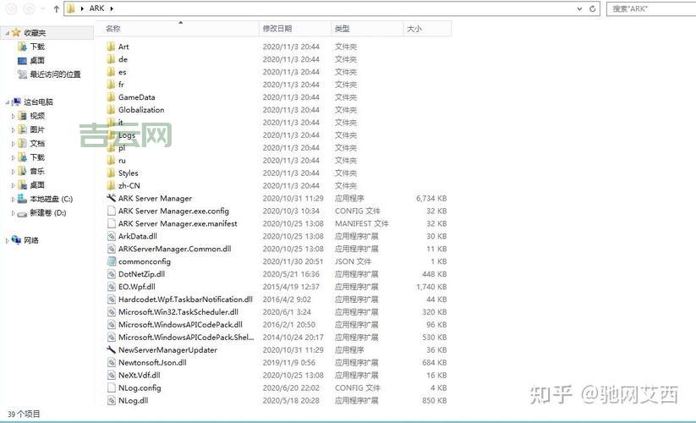Select NewServerManagerUpdater application icon
The image size is (696, 423).
coord(111,349)
